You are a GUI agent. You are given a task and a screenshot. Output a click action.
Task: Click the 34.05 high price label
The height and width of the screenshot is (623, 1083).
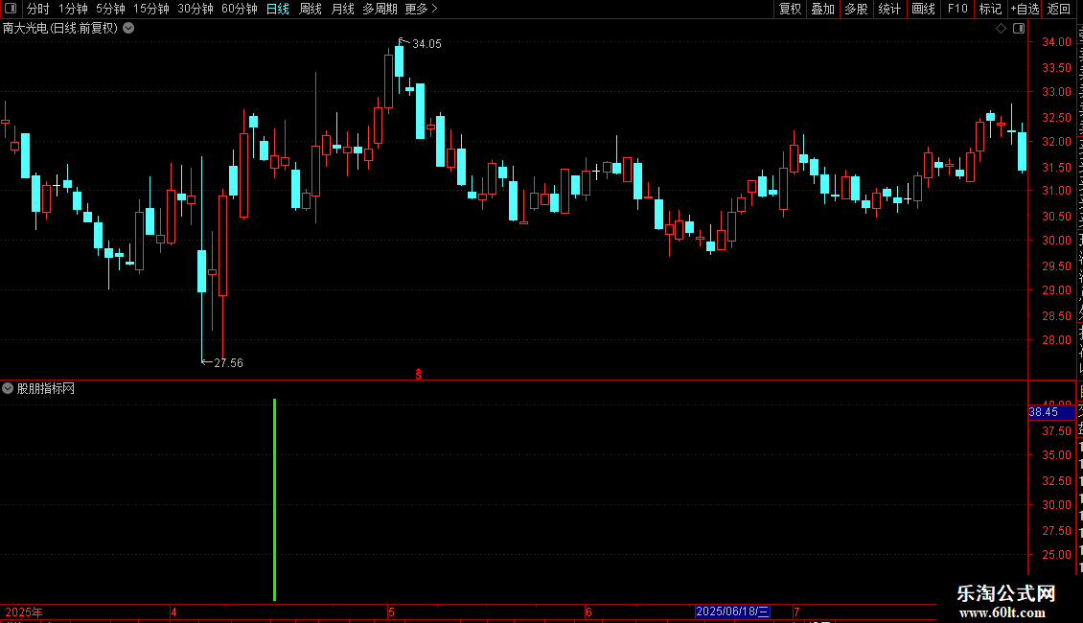[426, 44]
